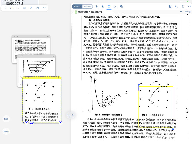Open the document pages icon

170,7
